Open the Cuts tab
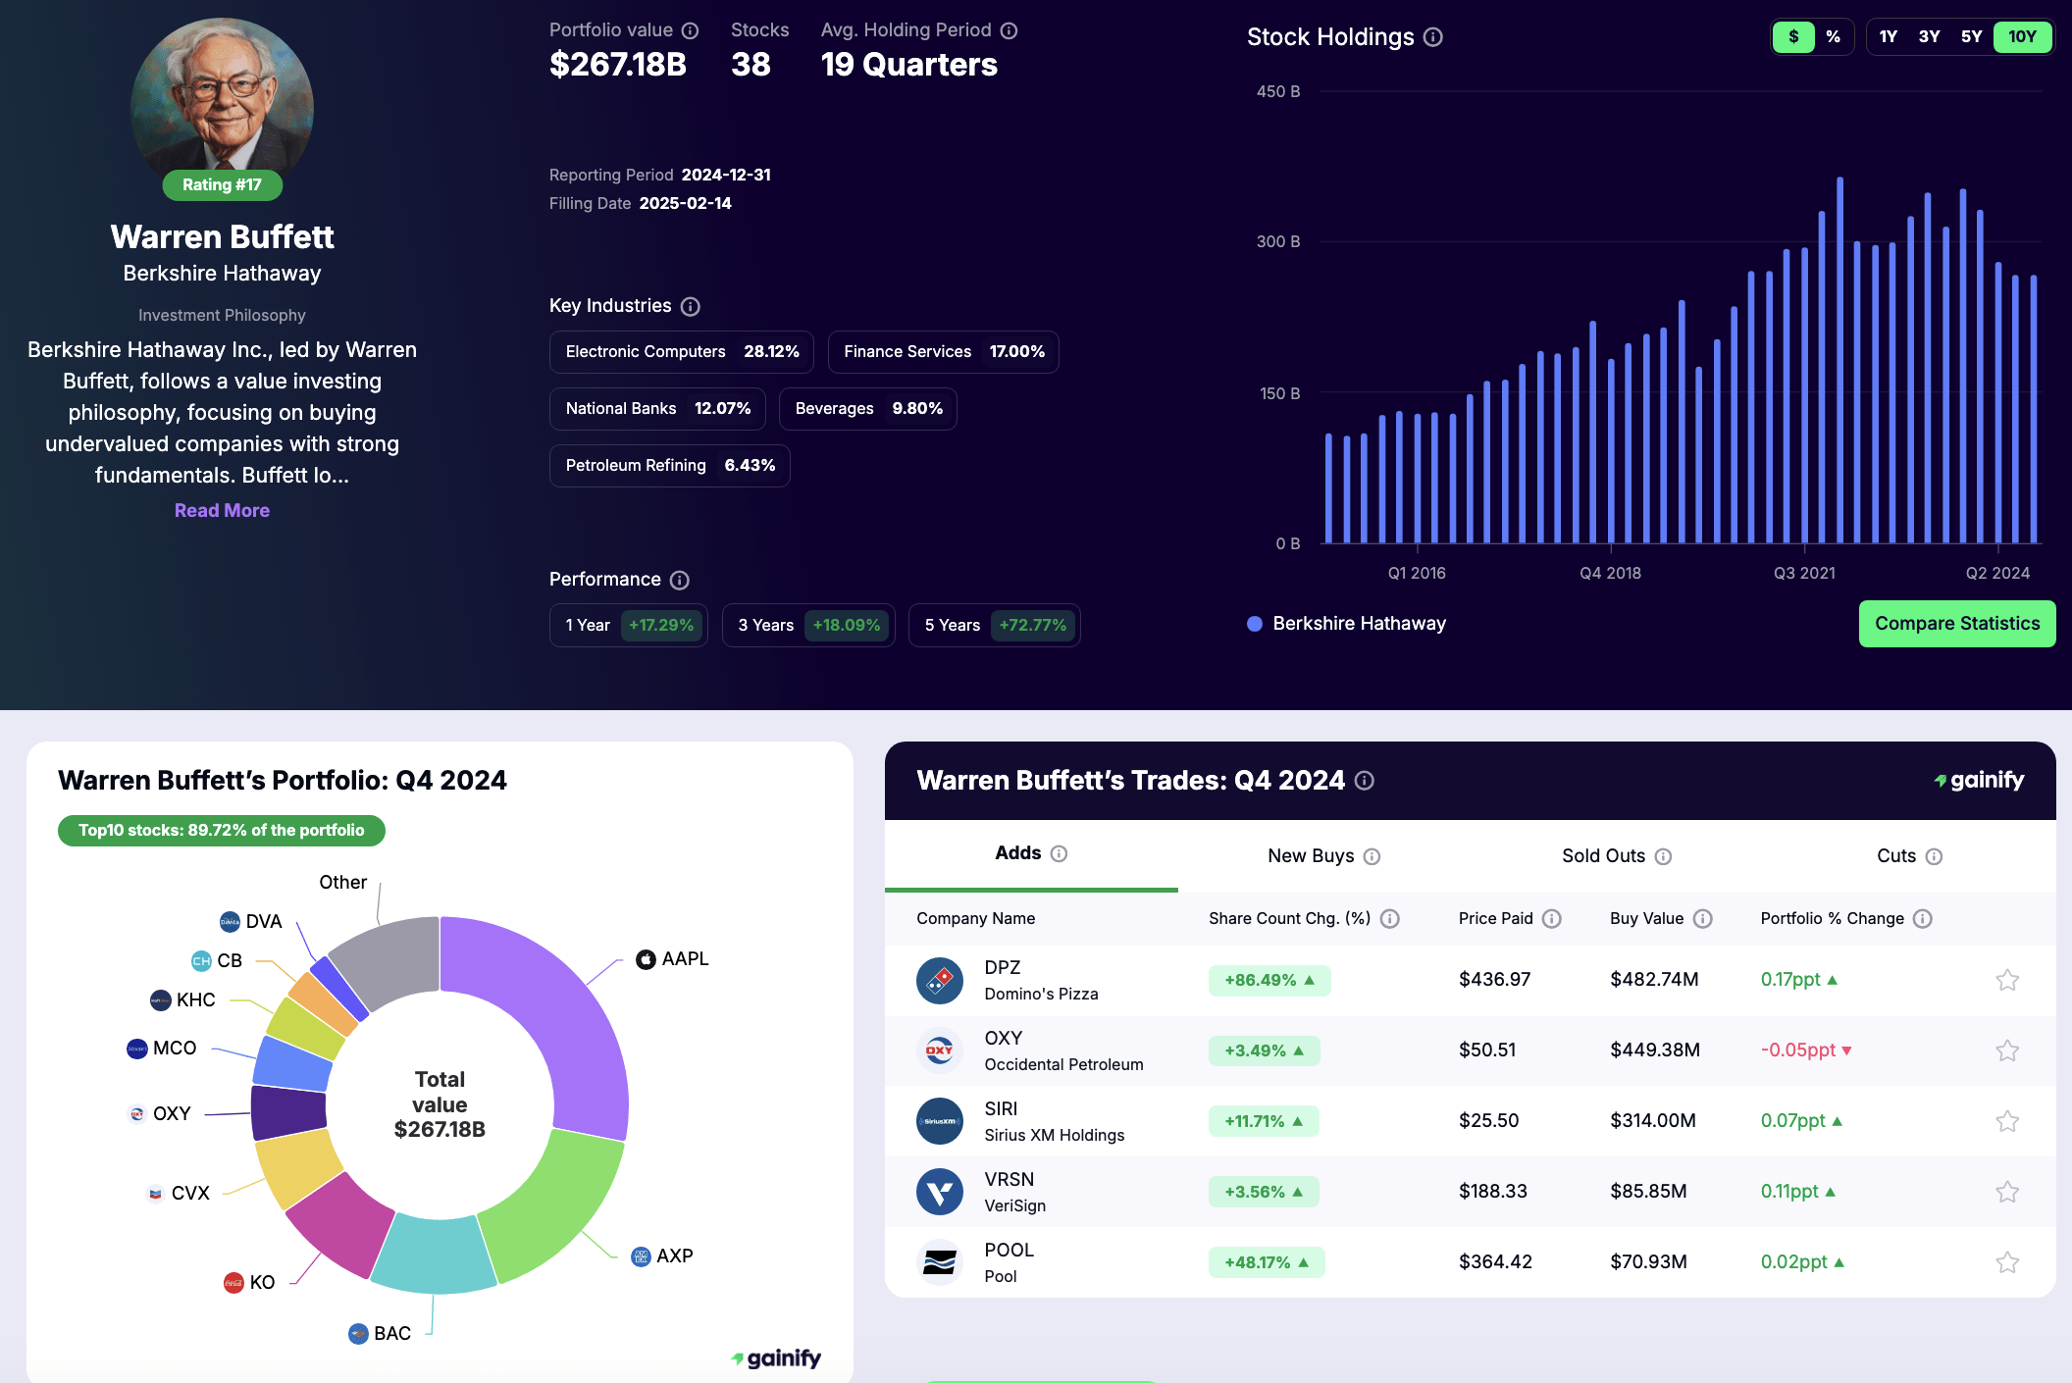The width and height of the screenshot is (2072, 1383). (1909, 856)
